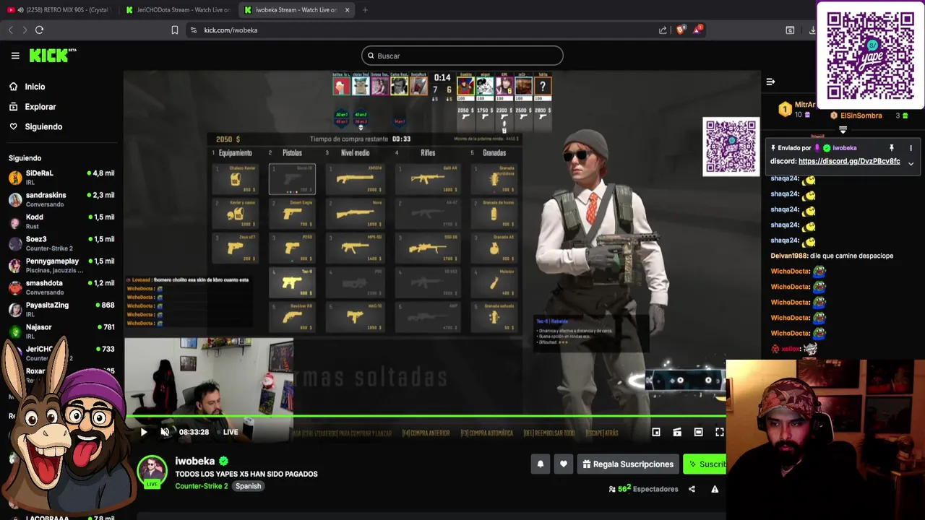Screen dimensions: 925x520
Task: Click the green stream progress bar
Action: coord(425,416)
